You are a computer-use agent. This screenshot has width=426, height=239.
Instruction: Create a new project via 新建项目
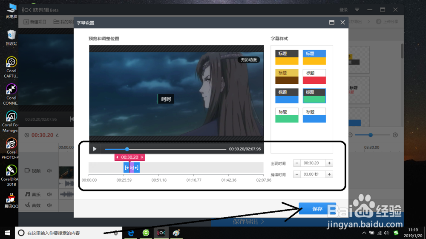tap(35, 22)
